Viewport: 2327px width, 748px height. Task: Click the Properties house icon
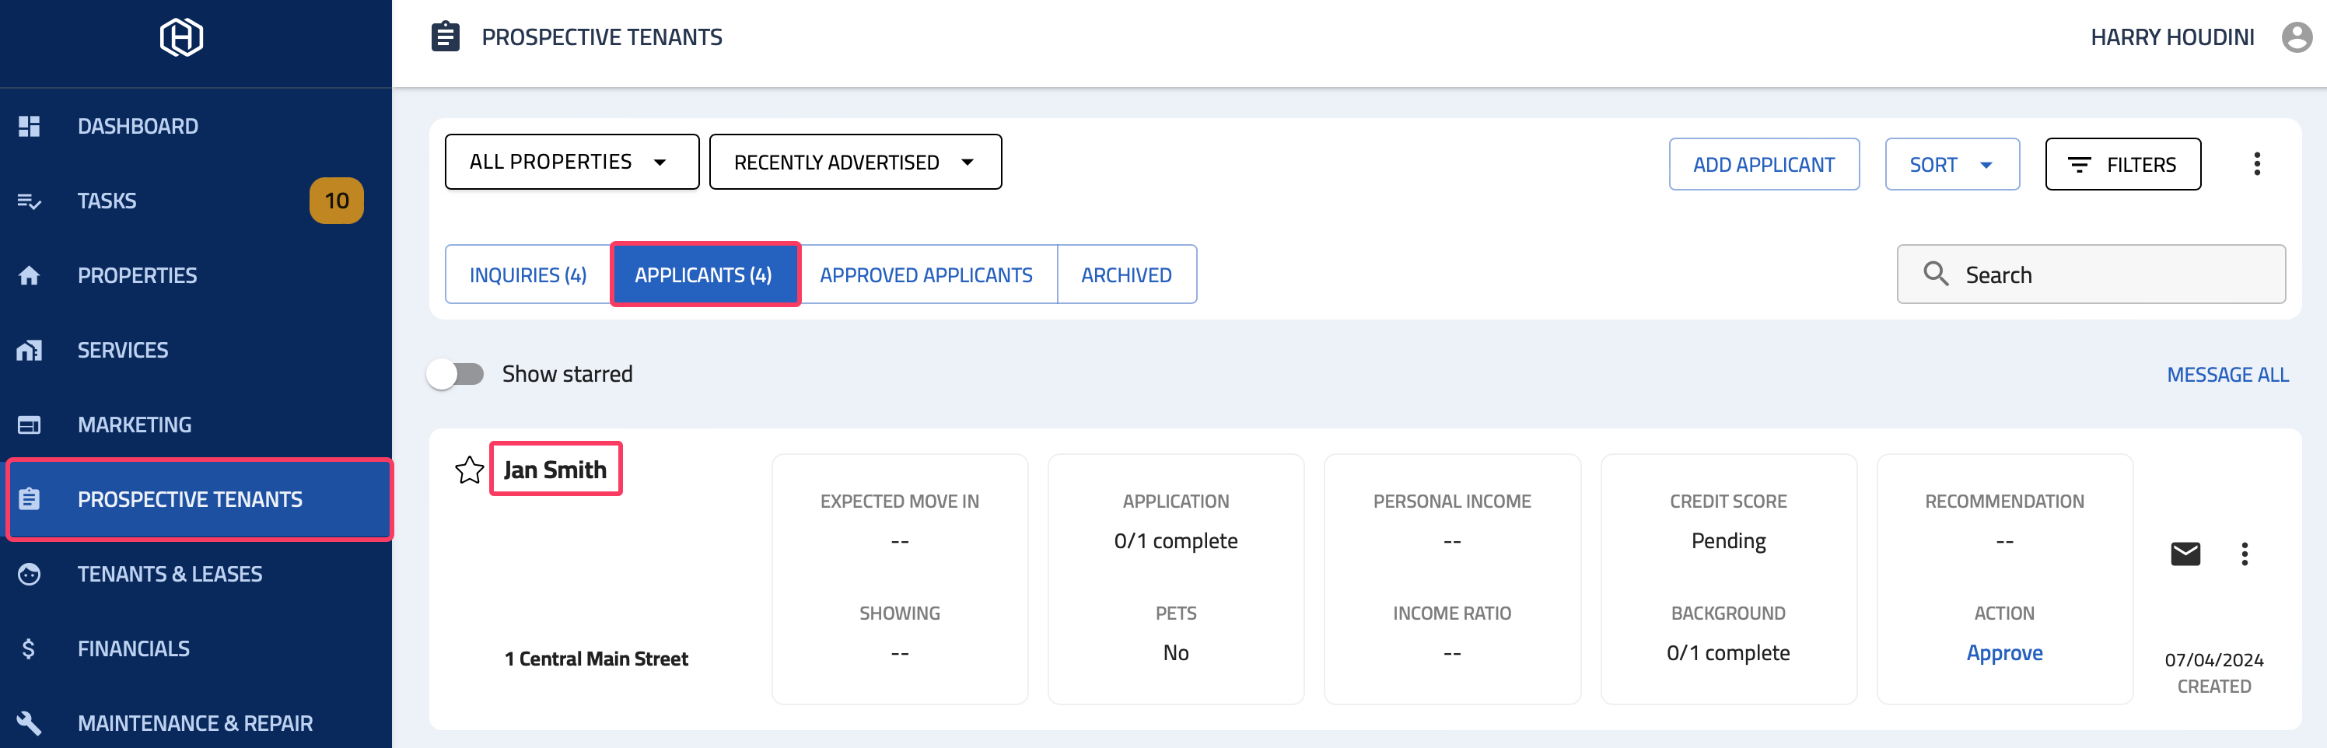[x=29, y=275]
